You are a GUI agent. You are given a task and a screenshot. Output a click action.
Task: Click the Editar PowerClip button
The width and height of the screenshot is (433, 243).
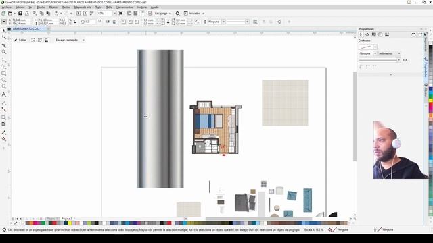(20, 40)
